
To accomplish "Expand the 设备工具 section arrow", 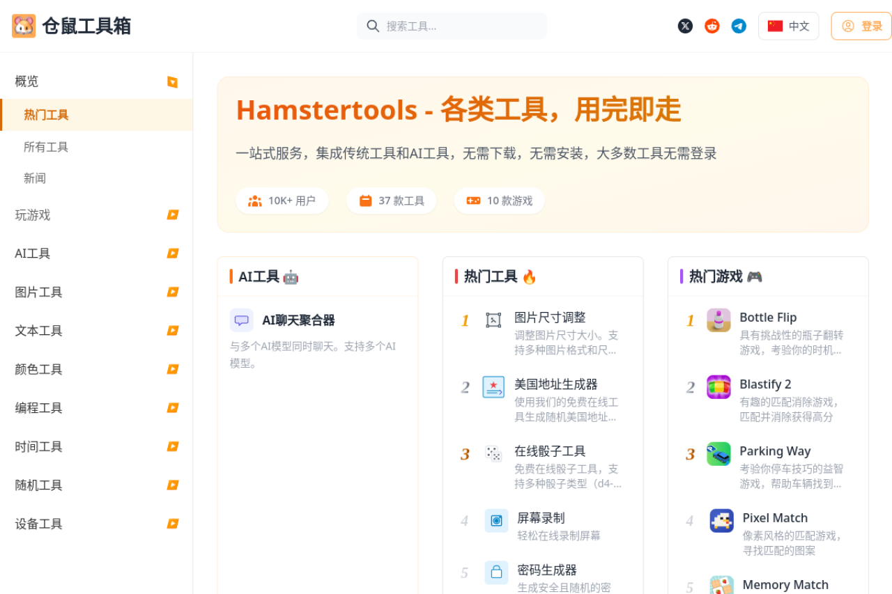I will click(x=172, y=524).
